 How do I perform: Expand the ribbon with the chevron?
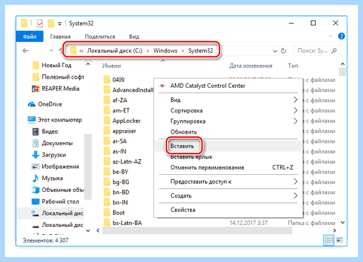tap(331, 36)
